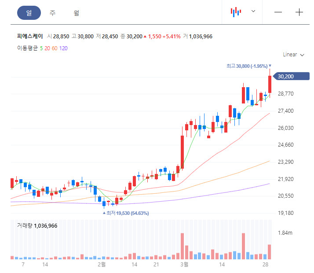
Task: Toggle the 20-day moving average
Action: coord(47,48)
